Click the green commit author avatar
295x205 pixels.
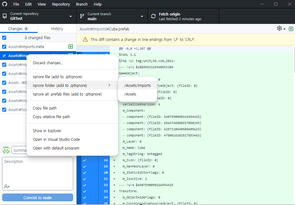[x=6, y=150]
